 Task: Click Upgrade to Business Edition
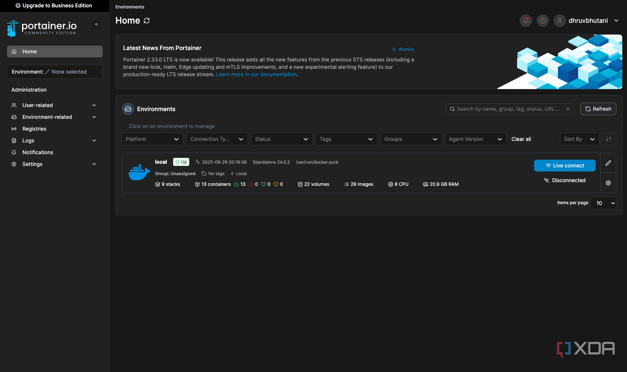pyautogui.click(x=54, y=6)
